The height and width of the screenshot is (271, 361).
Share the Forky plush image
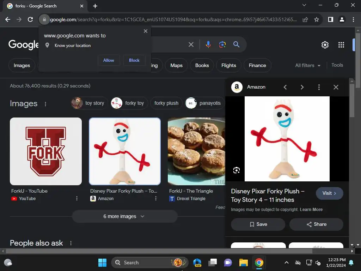[316, 224]
